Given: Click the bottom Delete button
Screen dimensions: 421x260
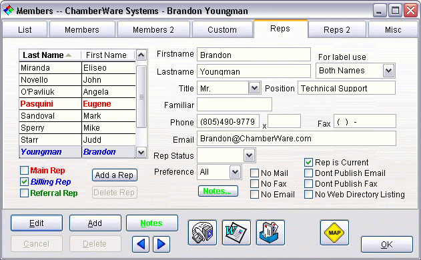Looking at the screenshot, I should tap(95, 243).
